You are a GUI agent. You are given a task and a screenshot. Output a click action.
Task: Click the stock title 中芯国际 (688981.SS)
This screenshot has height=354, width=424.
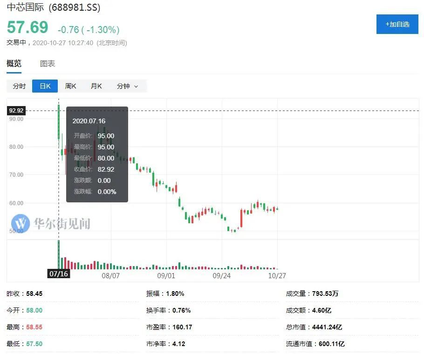[54, 7]
